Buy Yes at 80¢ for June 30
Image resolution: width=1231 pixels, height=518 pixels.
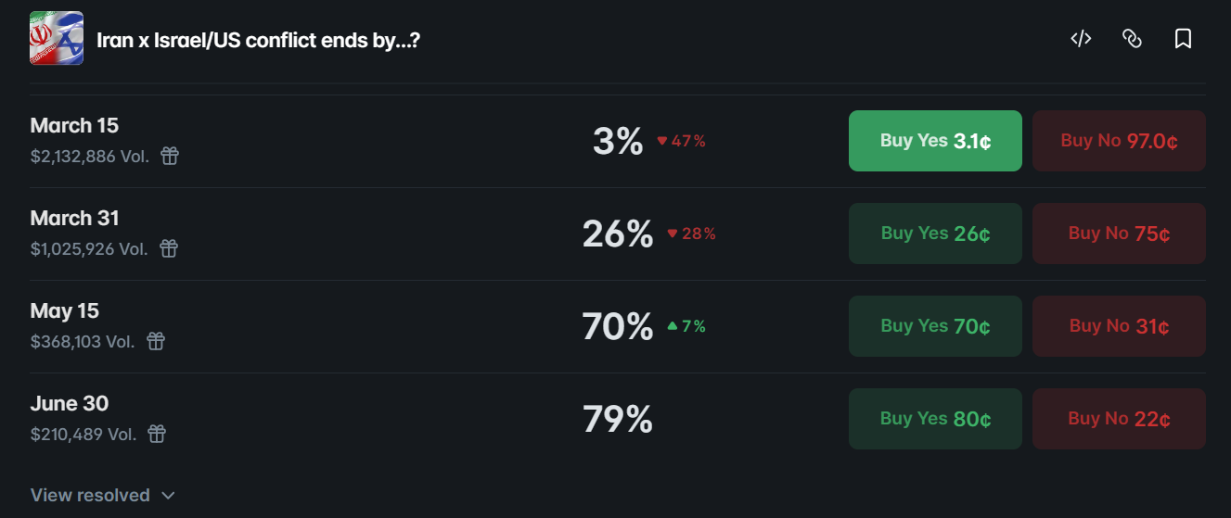935,419
